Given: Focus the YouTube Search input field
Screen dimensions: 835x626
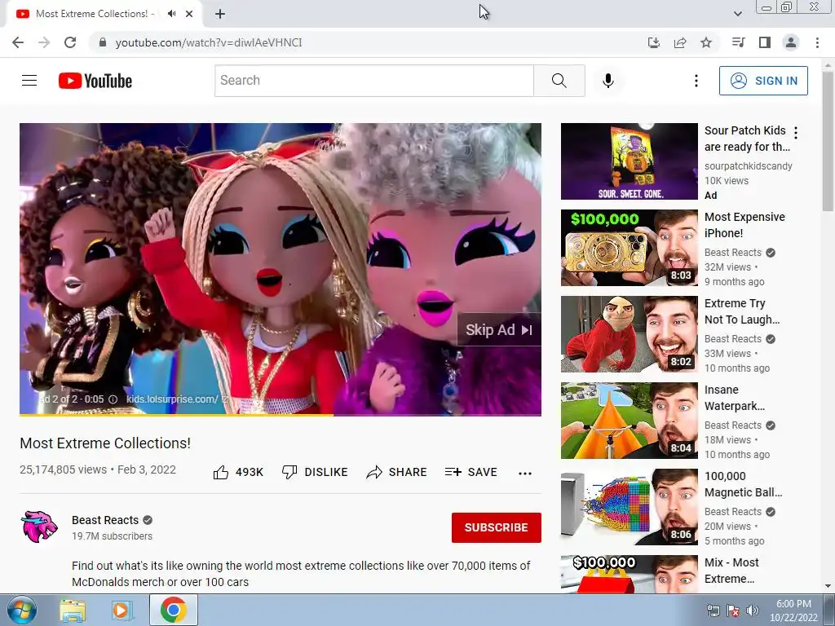Looking at the screenshot, I should pos(373,81).
